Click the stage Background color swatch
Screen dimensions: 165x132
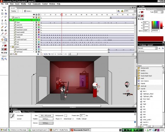[66, 116]
